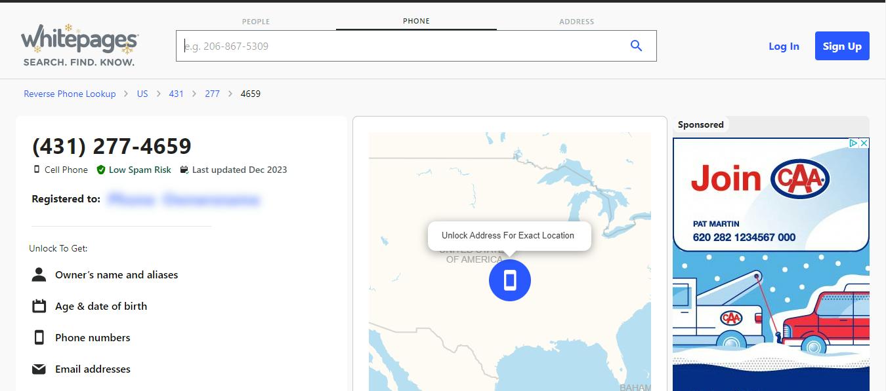Image resolution: width=886 pixels, height=391 pixels.
Task: Click the Low Spam Risk label
Action: (140, 170)
